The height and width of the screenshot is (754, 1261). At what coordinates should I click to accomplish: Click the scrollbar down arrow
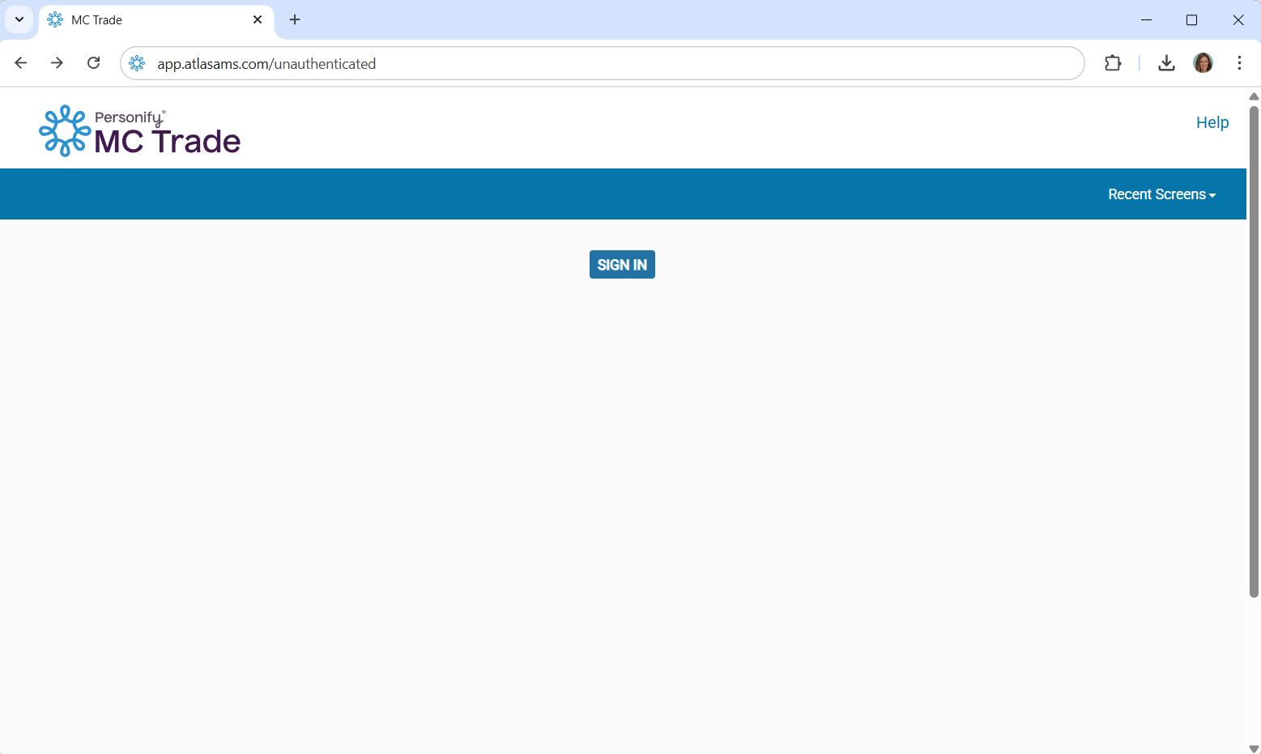tap(1254, 748)
